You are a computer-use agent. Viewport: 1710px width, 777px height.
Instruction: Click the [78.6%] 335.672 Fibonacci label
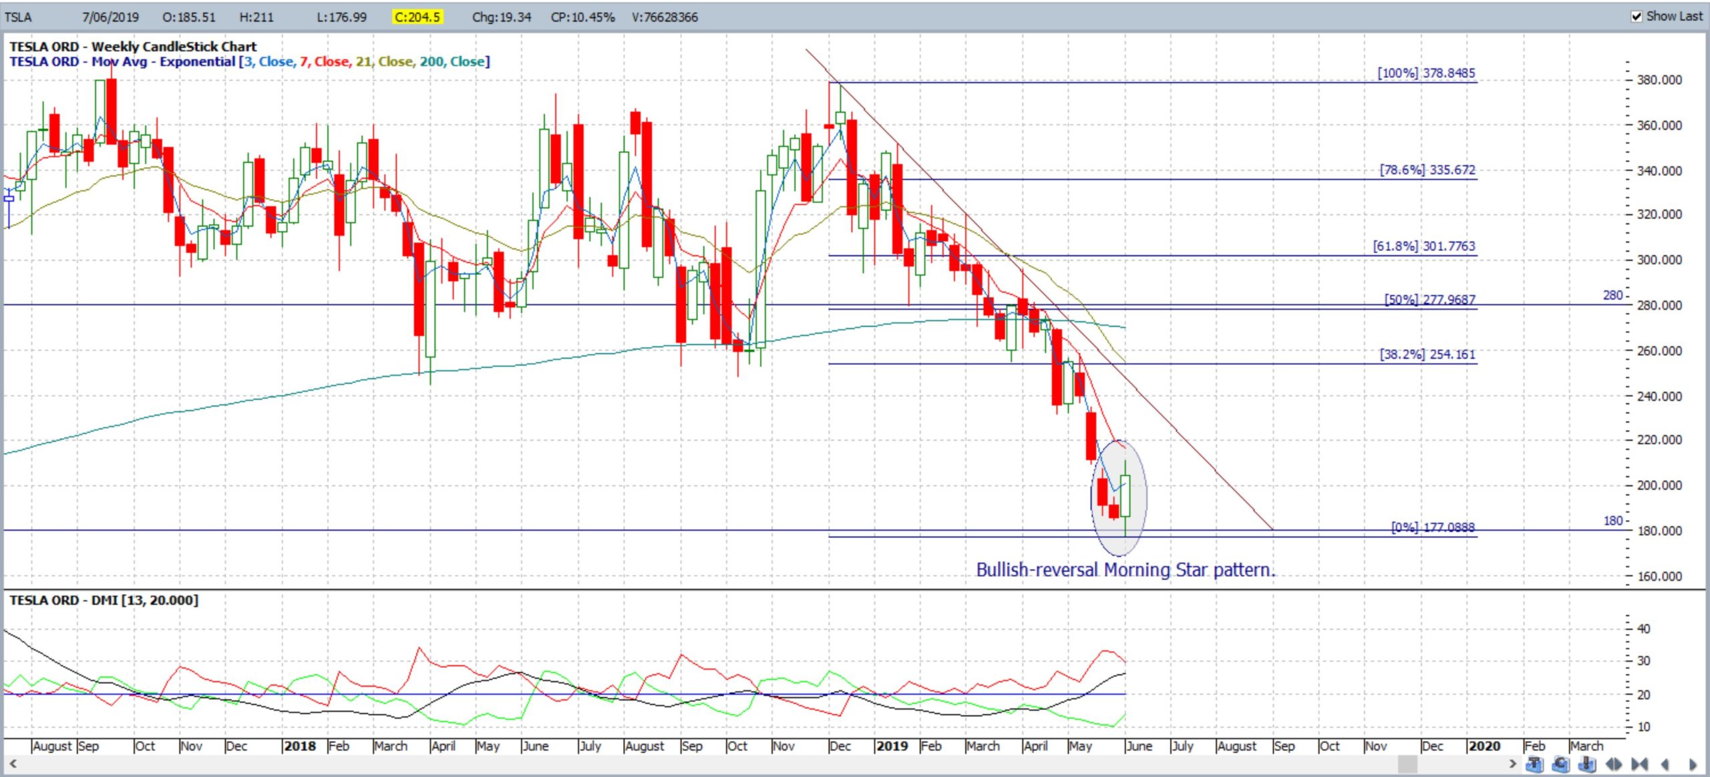(x=1427, y=170)
